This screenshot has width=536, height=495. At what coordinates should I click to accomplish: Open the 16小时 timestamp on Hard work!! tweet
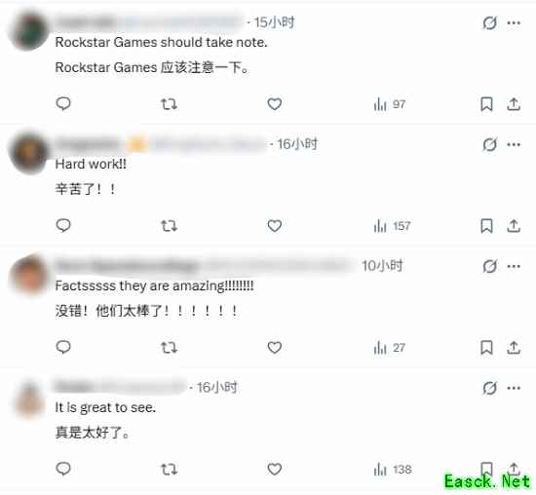297,144
